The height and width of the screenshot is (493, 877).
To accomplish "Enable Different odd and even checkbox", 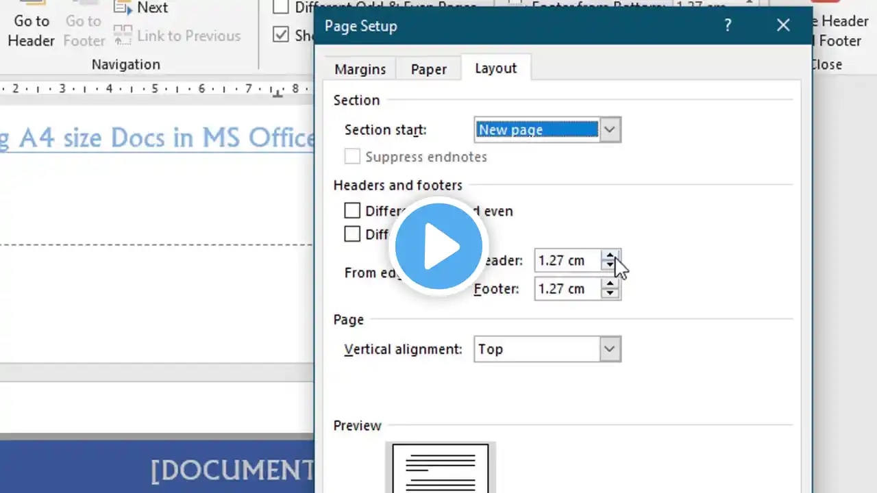I will (352, 211).
